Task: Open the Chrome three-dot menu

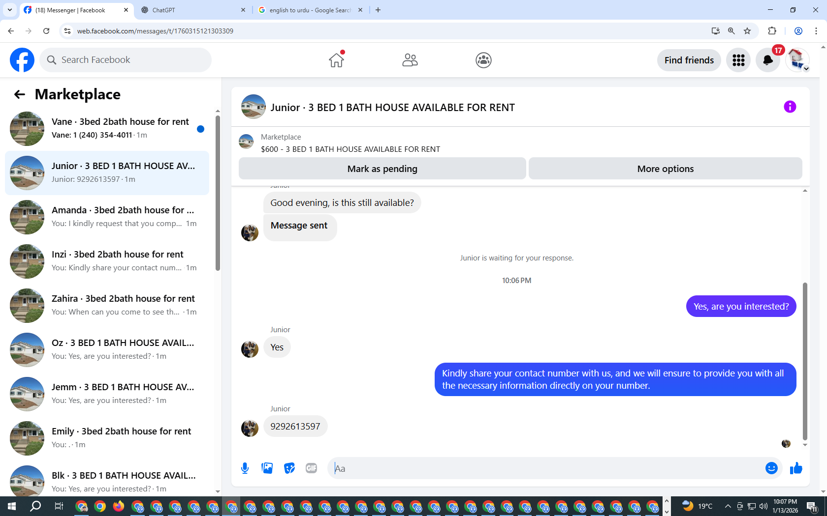Action: click(816, 31)
